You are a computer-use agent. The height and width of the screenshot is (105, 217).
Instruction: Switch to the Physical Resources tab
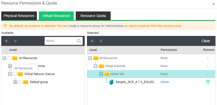click(19, 16)
